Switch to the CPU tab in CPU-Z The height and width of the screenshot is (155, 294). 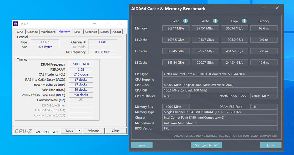[x=20, y=32]
